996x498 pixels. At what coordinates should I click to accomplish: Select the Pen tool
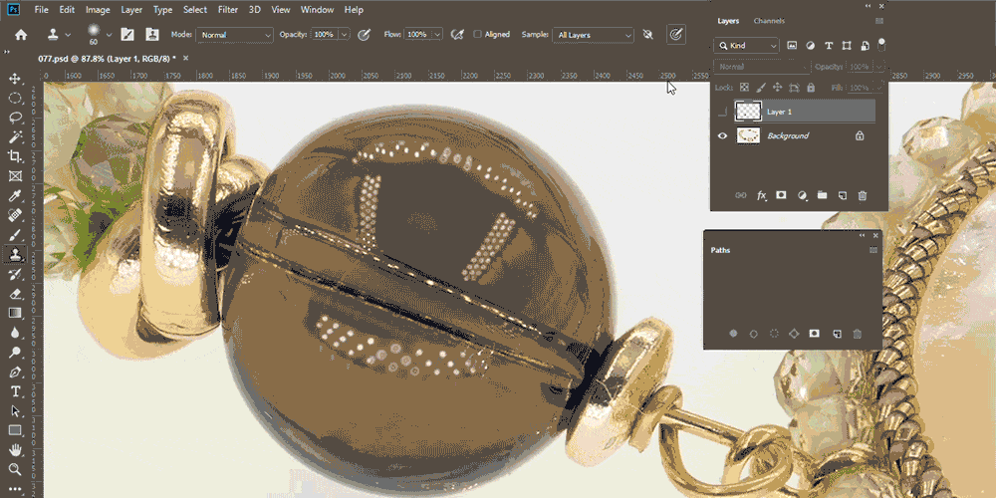coord(15,372)
